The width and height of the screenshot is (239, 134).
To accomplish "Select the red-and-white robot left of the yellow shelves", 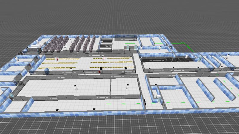I will pyautogui.click(x=56, y=59).
